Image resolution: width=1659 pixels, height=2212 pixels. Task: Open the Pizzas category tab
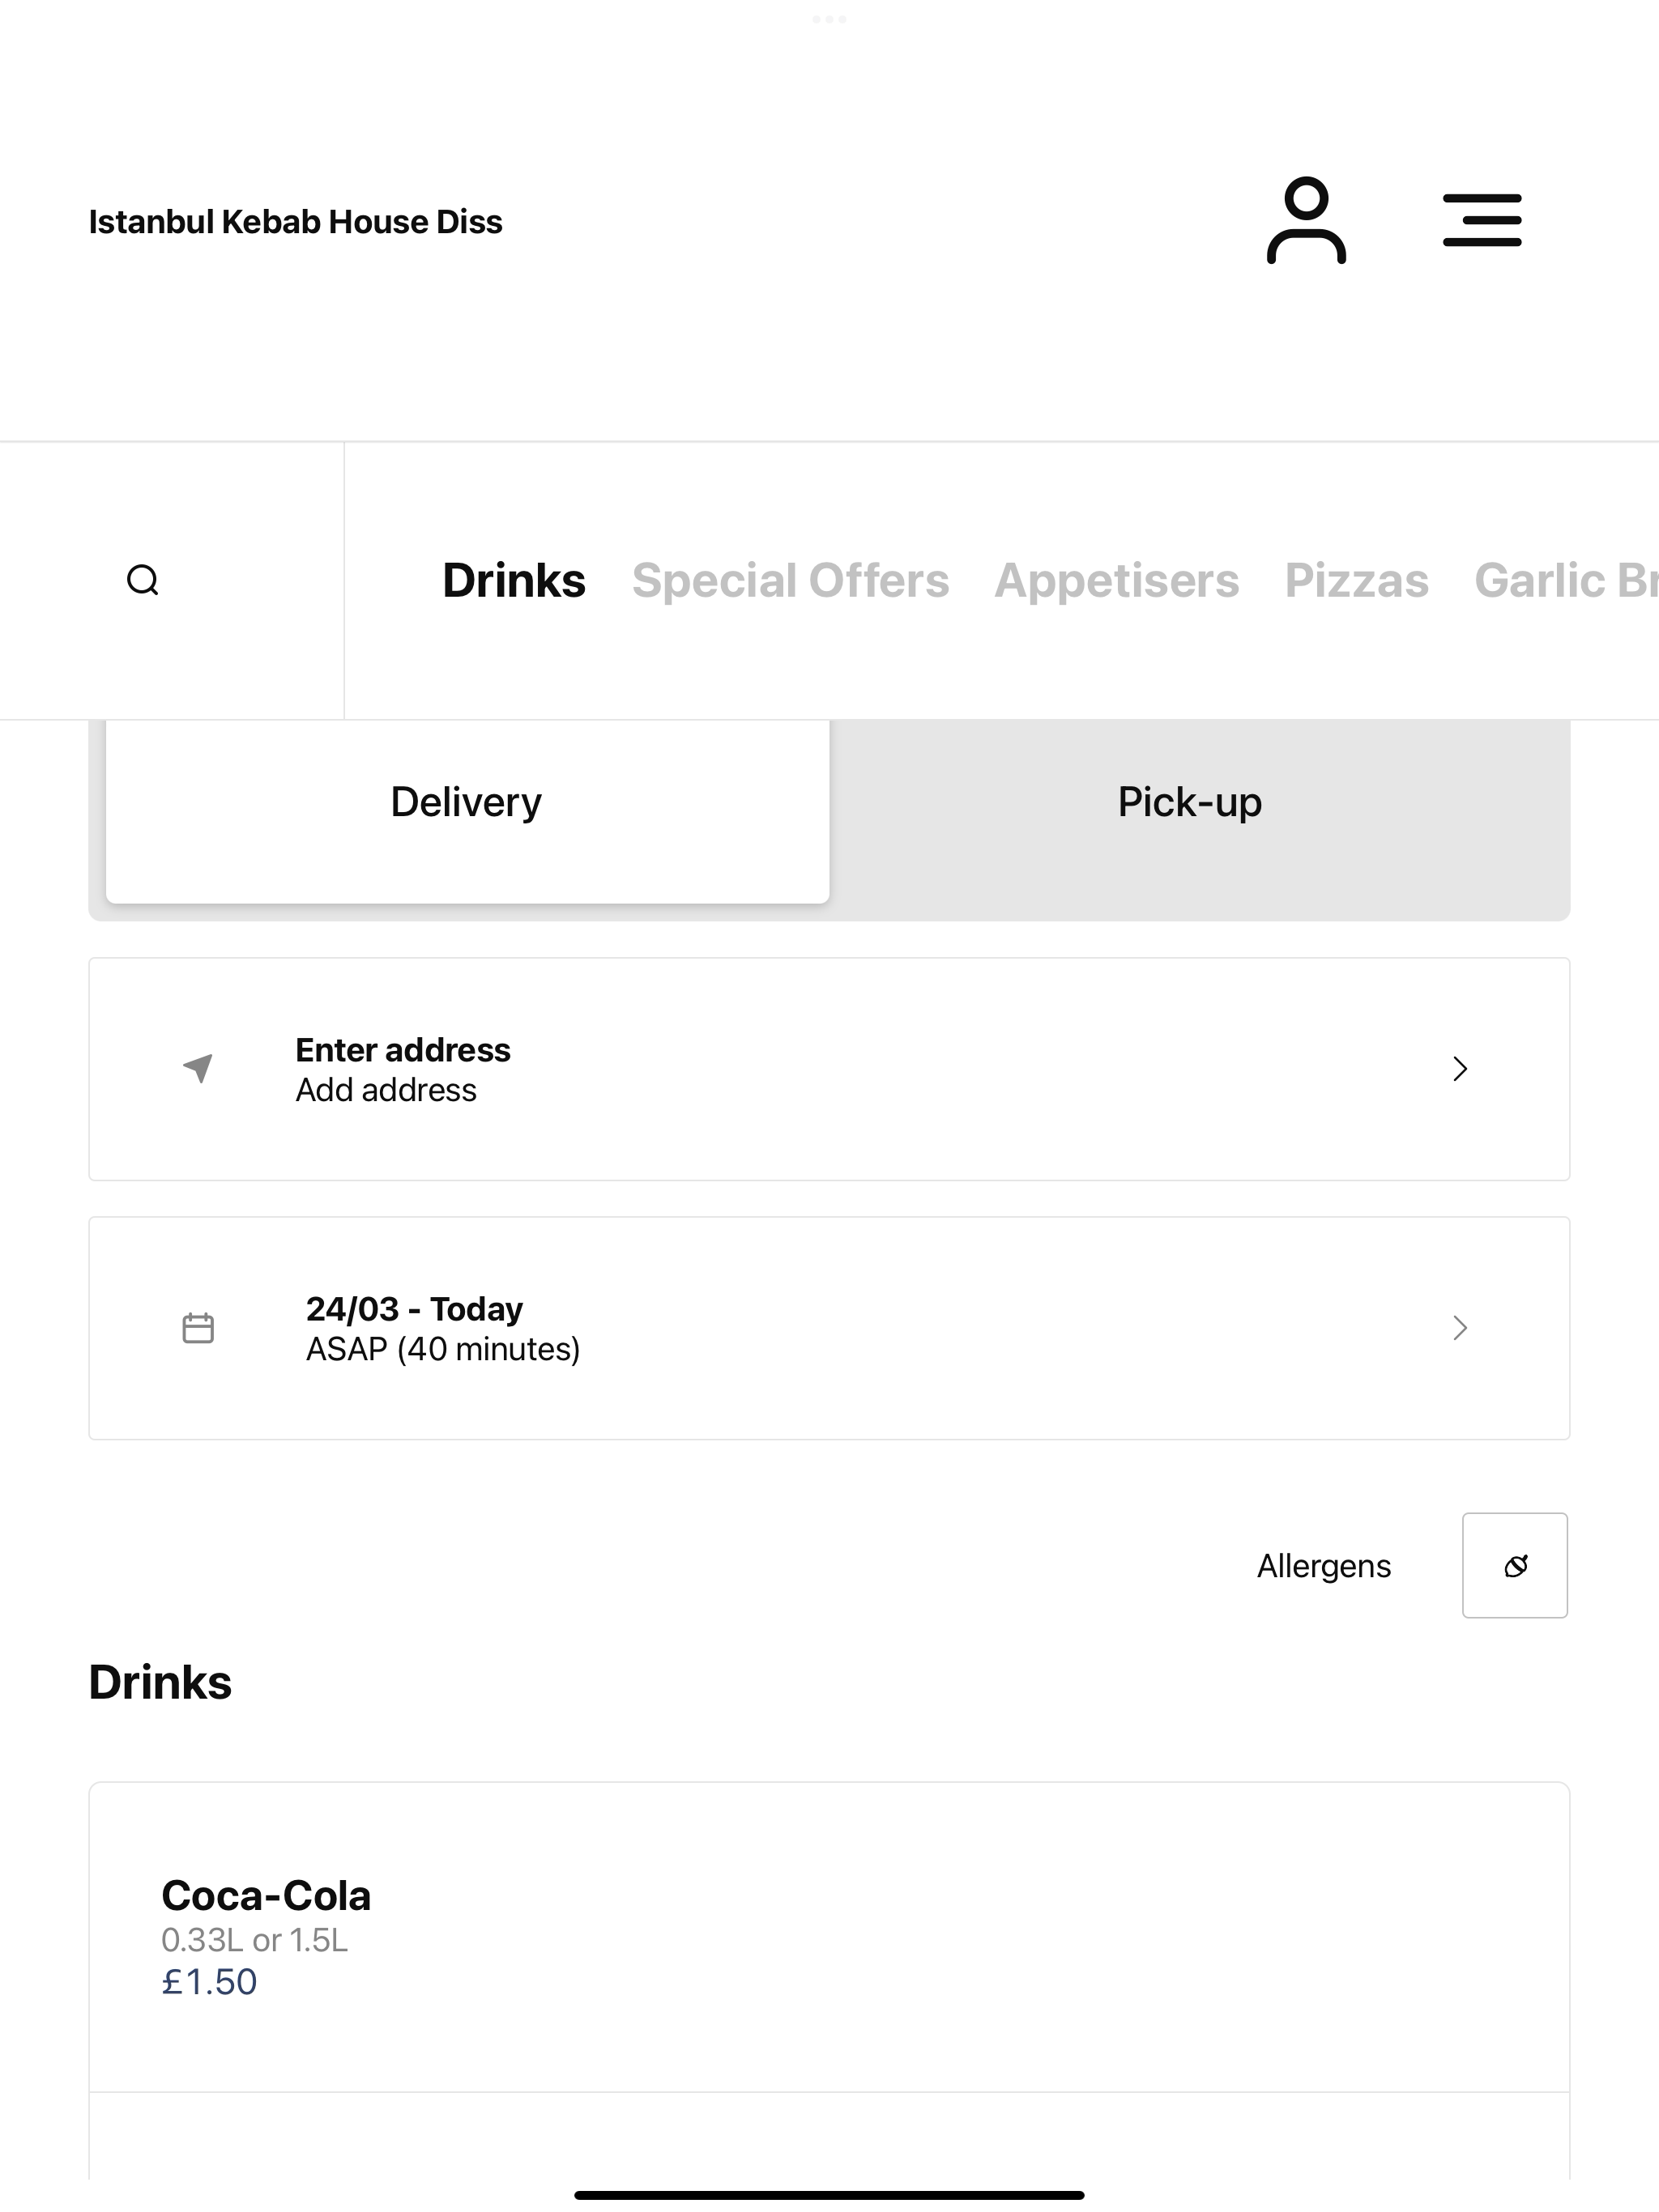(x=1357, y=581)
